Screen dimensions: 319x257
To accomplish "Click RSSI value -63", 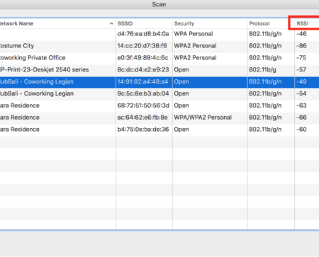I will (301, 105).
